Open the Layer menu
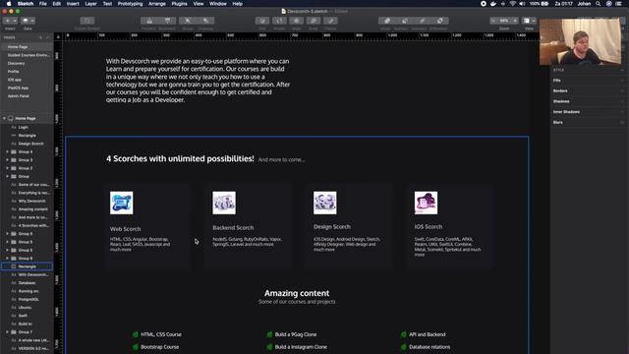The image size is (629, 354). pyautogui.click(x=90, y=4)
